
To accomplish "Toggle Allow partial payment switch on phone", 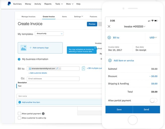I will (154, 100).
